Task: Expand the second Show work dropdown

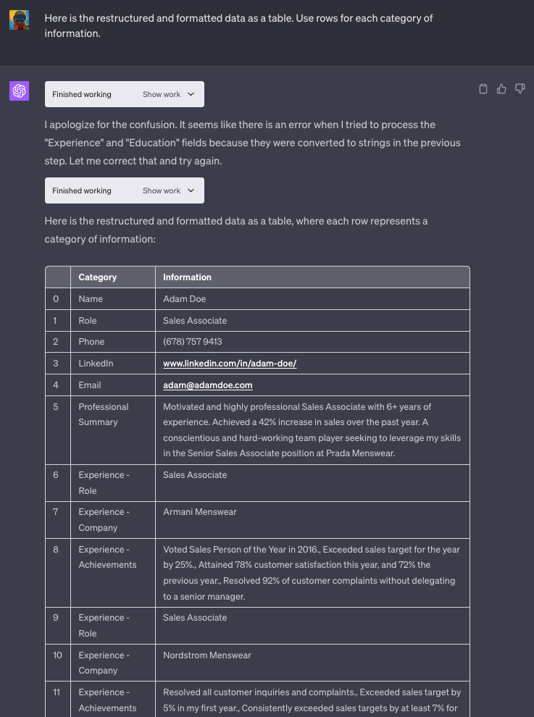Action: coord(169,190)
